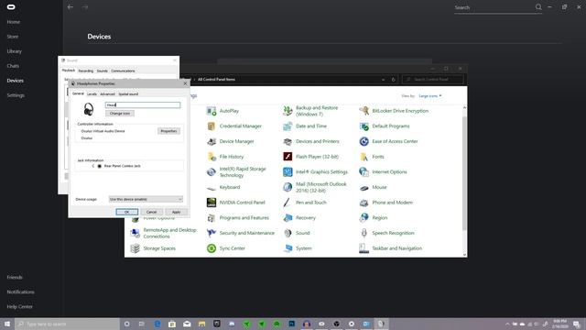The height and width of the screenshot is (330, 586).
Task: Open Task View on taskbar
Action: pos(142,324)
